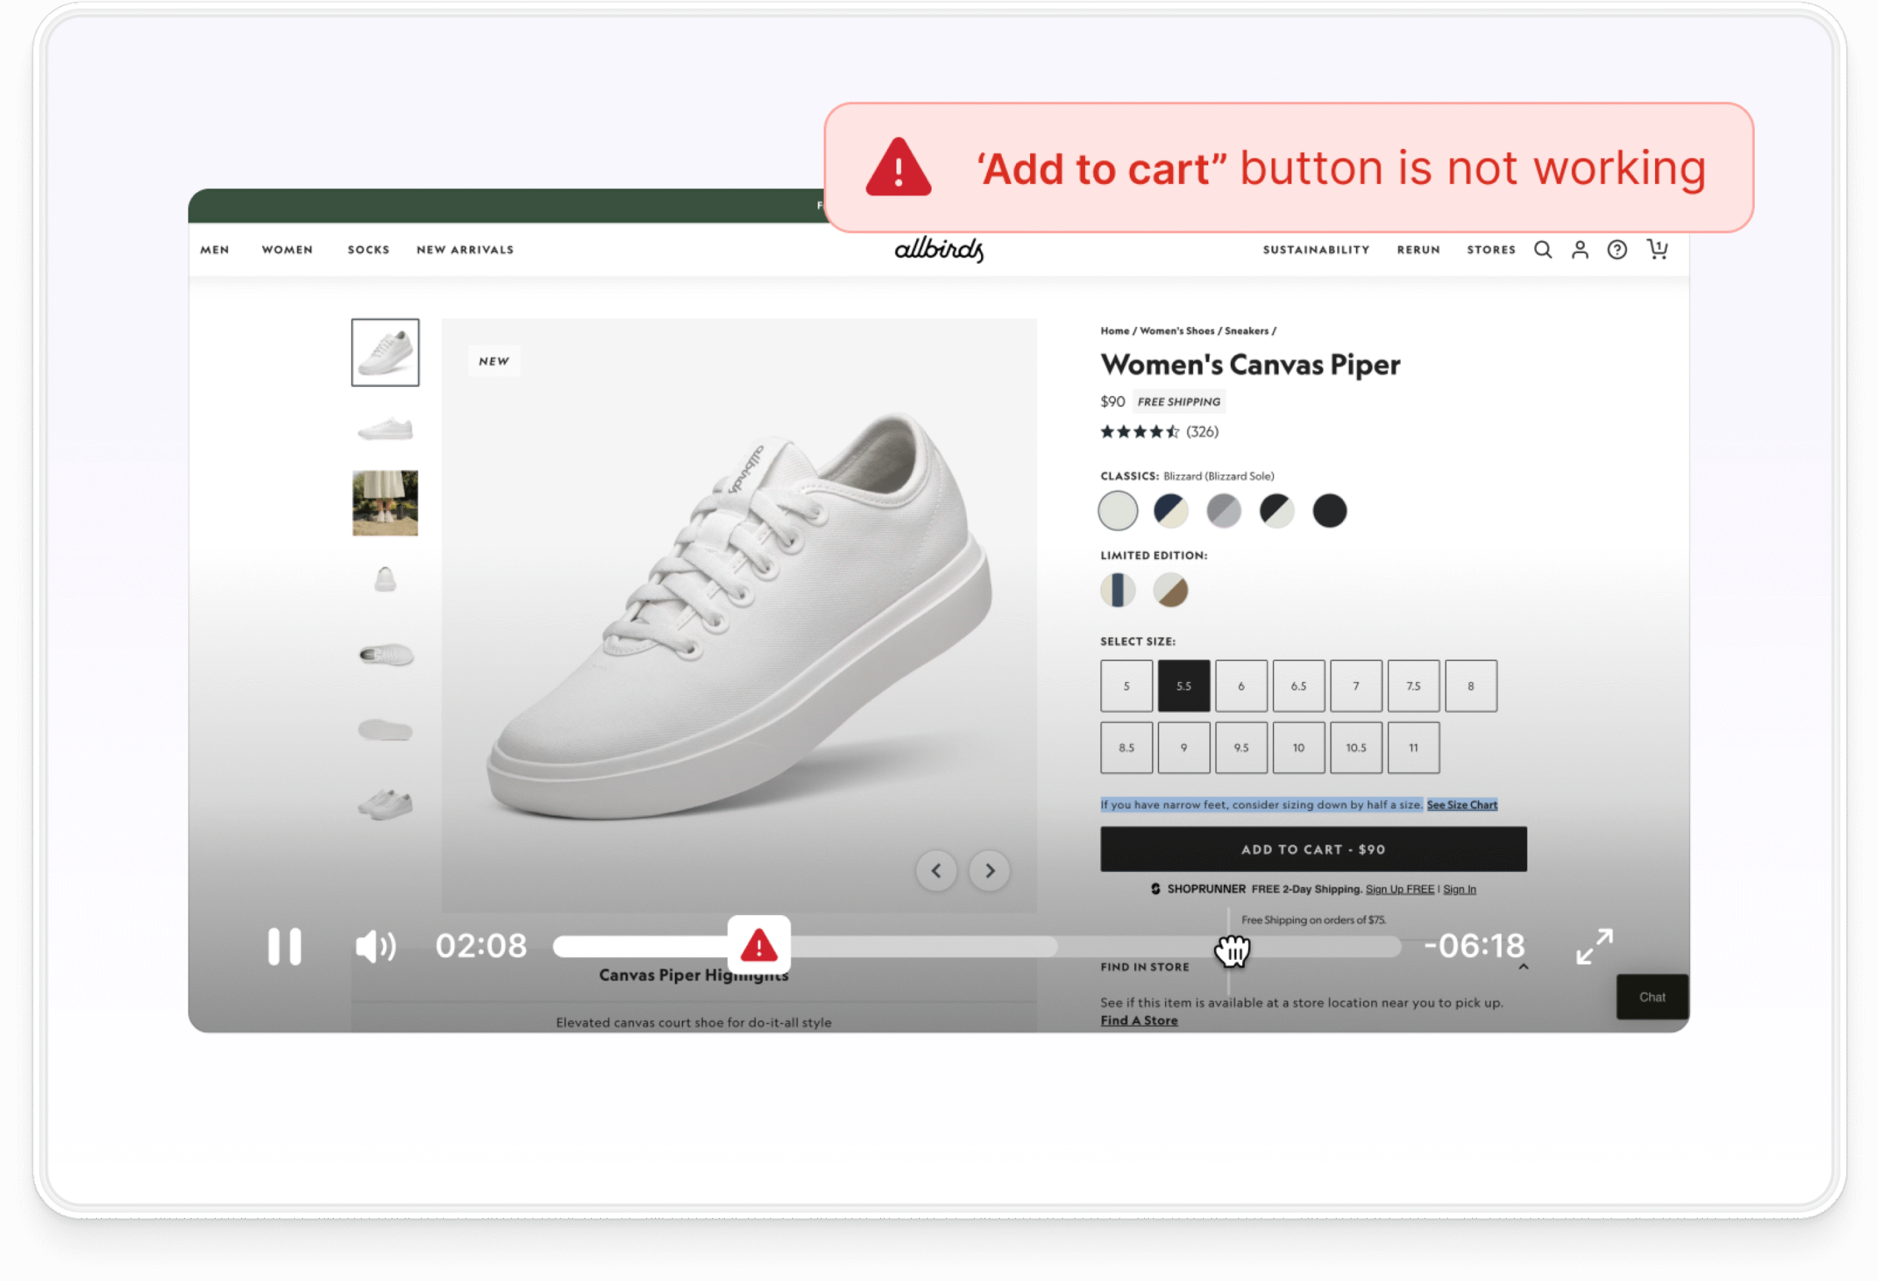Screen dimensions: 1878x1281
Task: Pause the session replay video
Action: click(x=285, y=946)
